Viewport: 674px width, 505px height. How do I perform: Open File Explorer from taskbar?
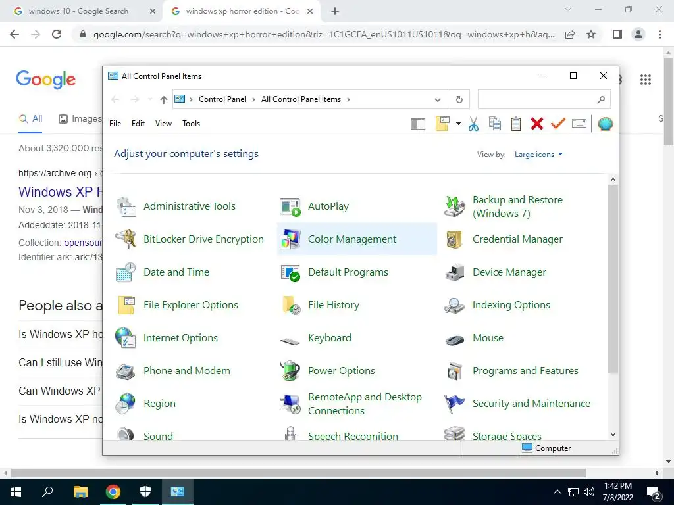(80, 492)
